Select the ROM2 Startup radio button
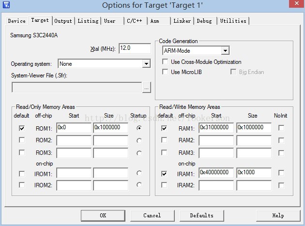The height and width of the screenshot is (226, 305). [x=139, y=140]
